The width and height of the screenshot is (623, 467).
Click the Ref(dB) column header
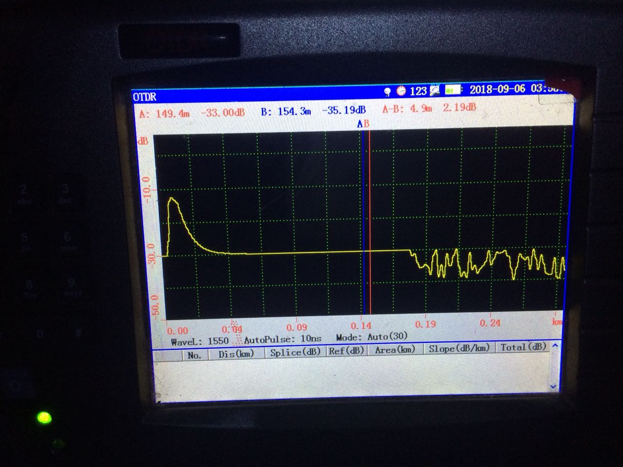(346, 351)
